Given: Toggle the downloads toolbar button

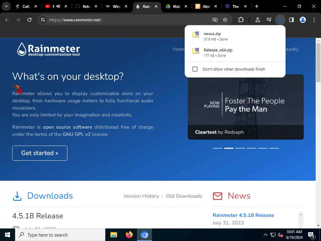Looking at the screenshot, I should (x=280, y=20).
